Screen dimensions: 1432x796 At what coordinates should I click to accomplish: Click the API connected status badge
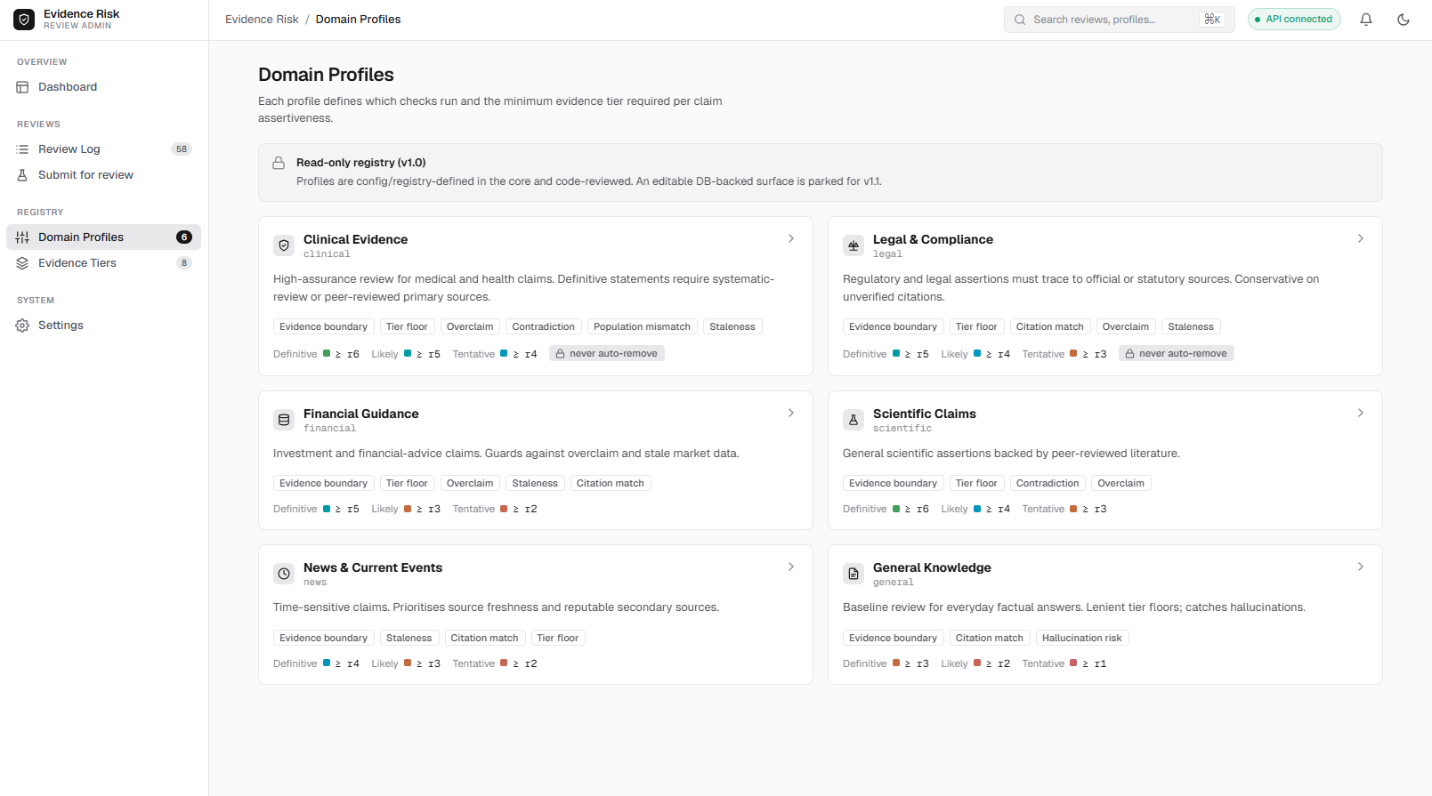(1294, 20)
